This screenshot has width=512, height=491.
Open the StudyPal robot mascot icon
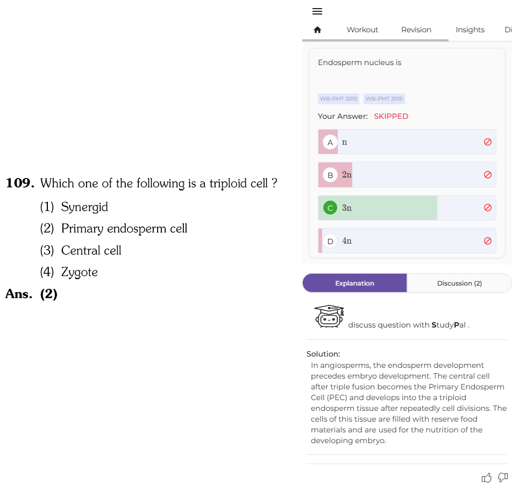(x=329, y=316)
